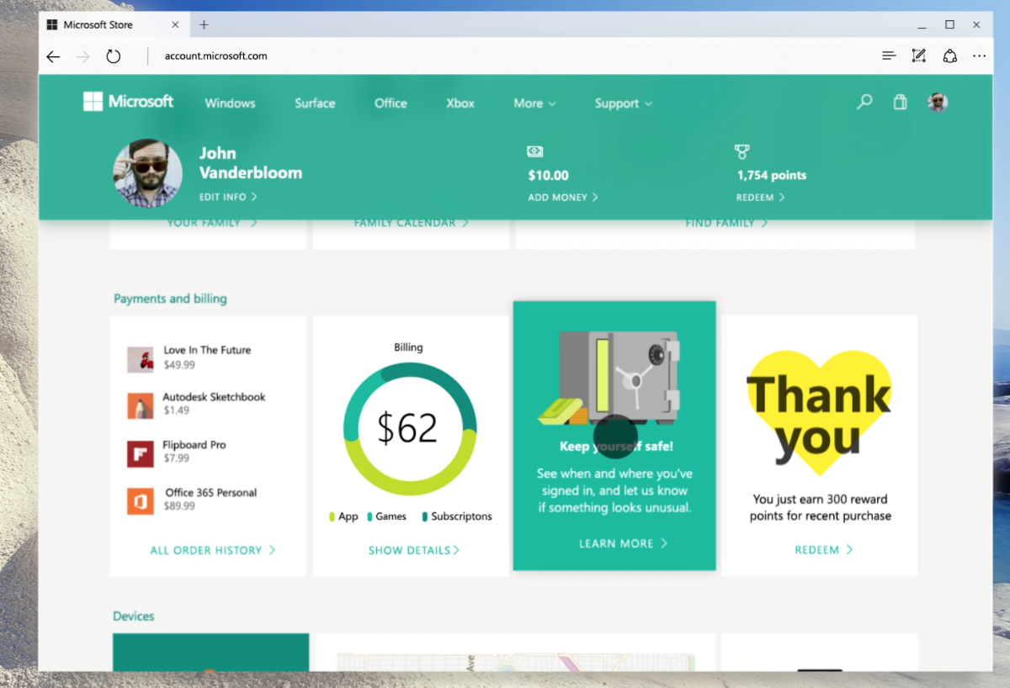Click the Love In The Future title
This screenshot has height=688, width=1010.
click(x=207, y=350)
